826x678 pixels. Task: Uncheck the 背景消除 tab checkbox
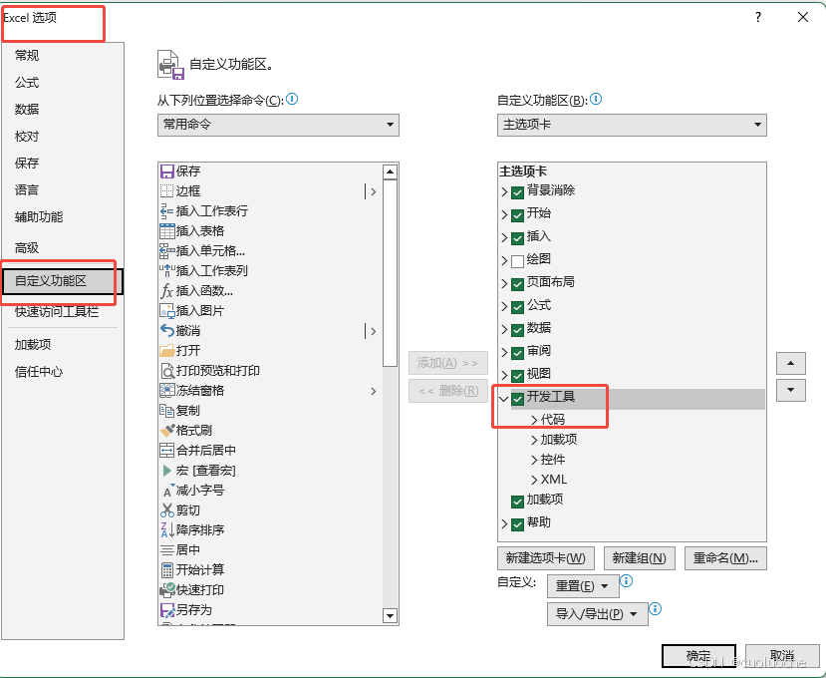[517, 191]
